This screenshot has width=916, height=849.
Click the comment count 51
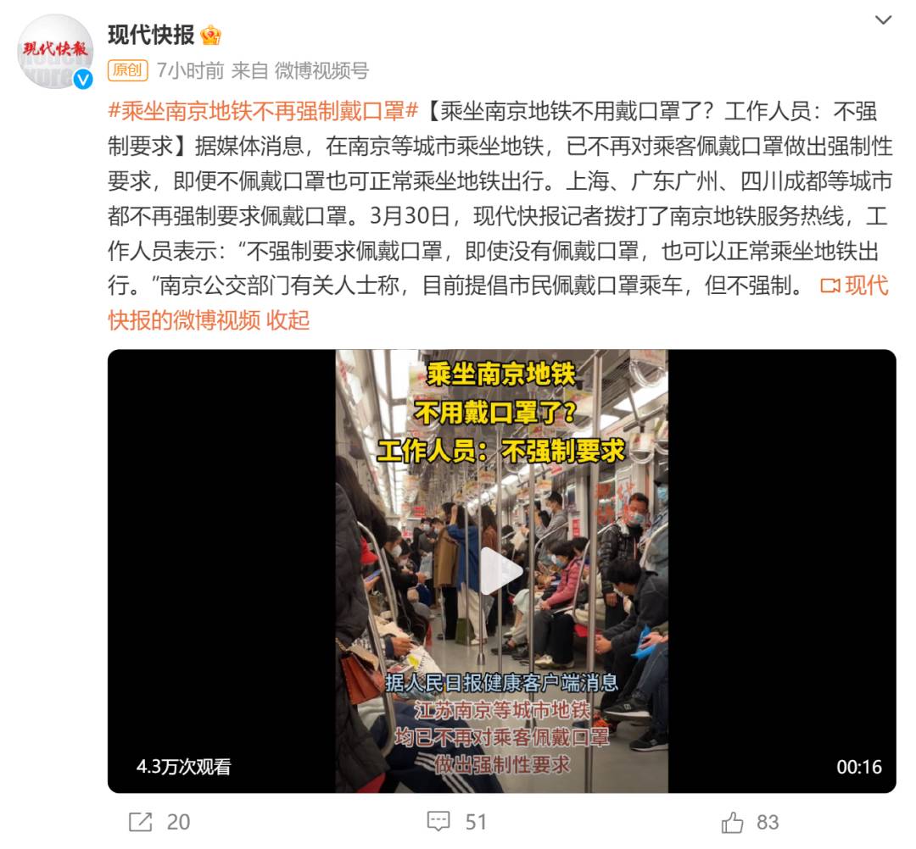coord(476,822)
